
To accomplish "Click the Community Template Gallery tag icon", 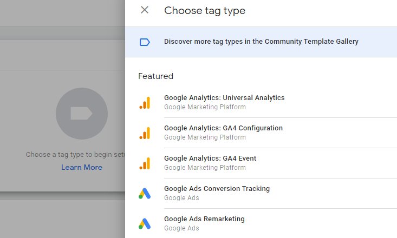I will (145, 42).
